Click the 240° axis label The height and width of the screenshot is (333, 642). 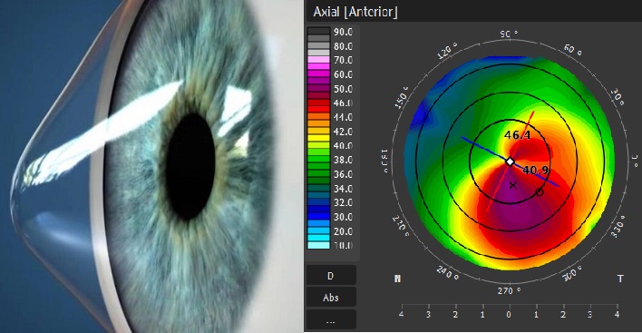tap(447, 273)
